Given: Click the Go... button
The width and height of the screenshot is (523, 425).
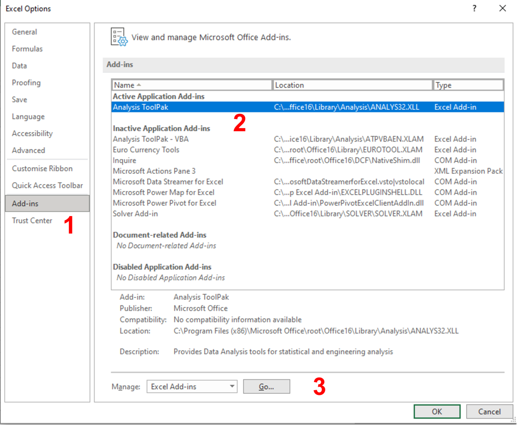Looking at the screenshot, I should (267, 387).
